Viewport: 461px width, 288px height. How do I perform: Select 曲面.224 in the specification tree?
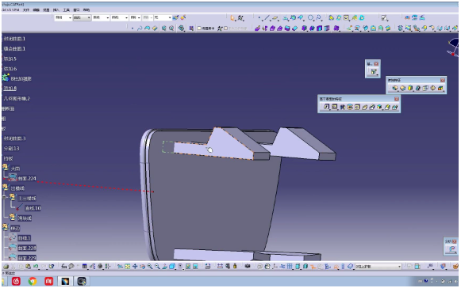pos(27,178)
